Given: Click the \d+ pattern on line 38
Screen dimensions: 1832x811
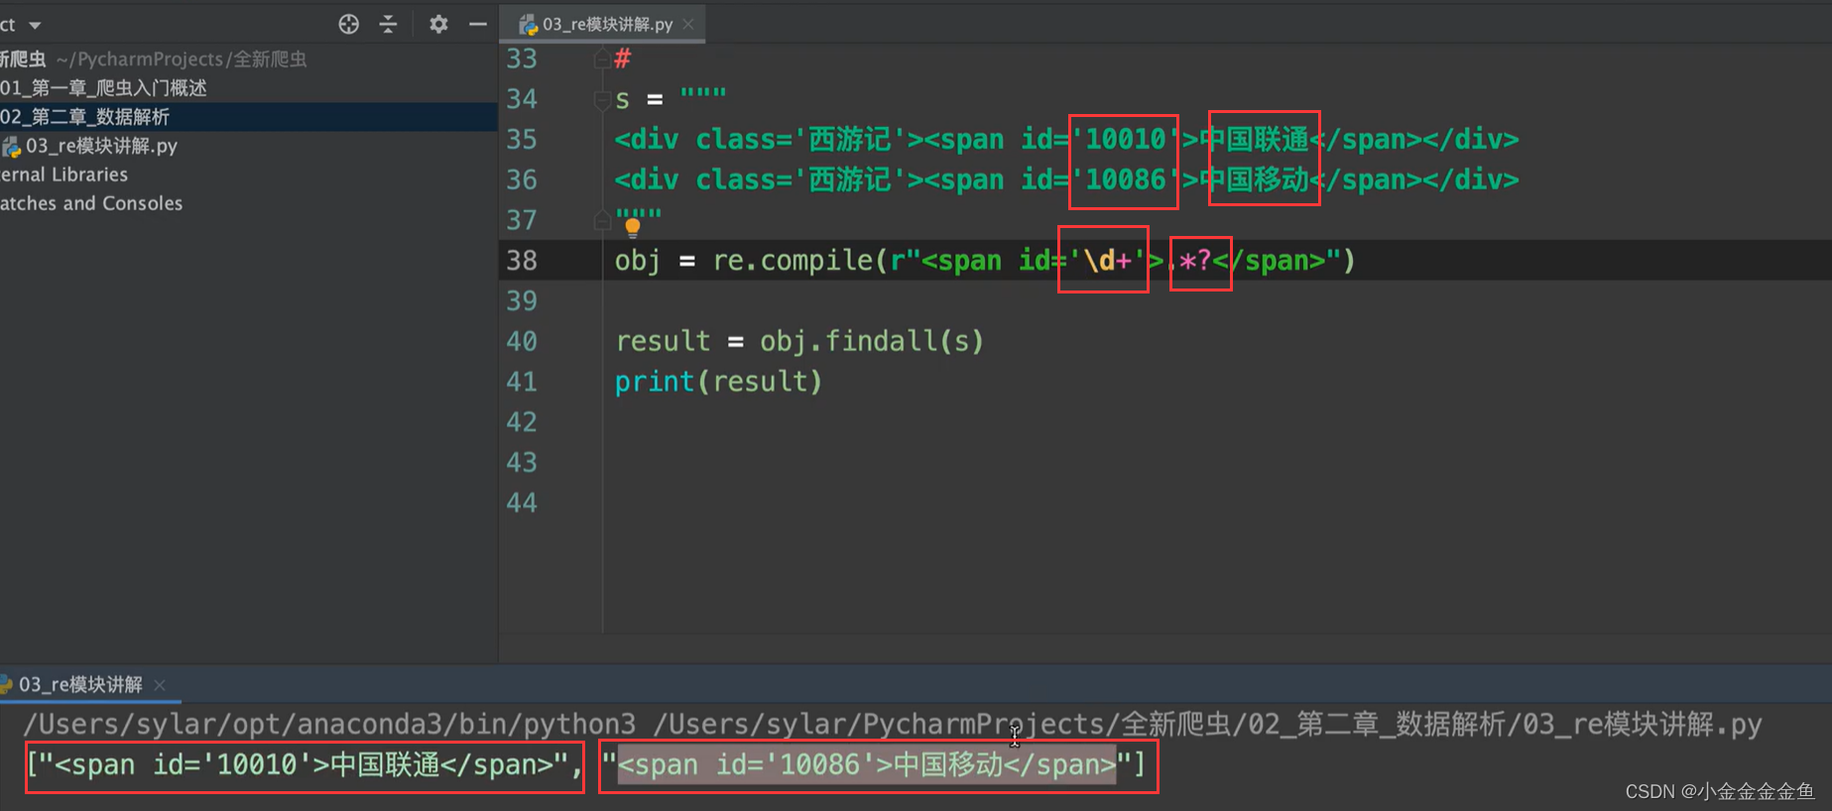Looking at the screenshot, I should (1109, 261).
